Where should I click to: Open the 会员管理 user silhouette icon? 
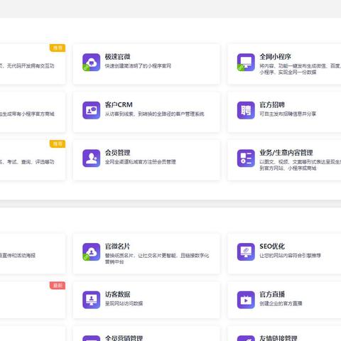pyautogui.click(x=91, y=158)
